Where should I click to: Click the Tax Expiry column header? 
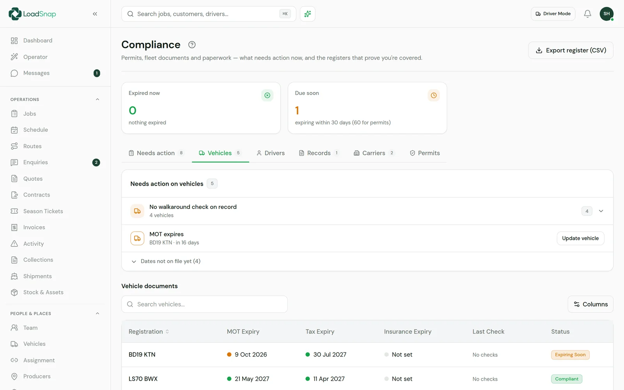pyautogui.click(x=320, y=331)
